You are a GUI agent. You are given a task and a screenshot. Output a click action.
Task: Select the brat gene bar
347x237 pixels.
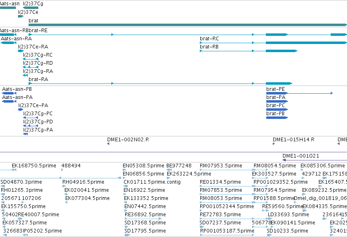(x=188, y=25)
